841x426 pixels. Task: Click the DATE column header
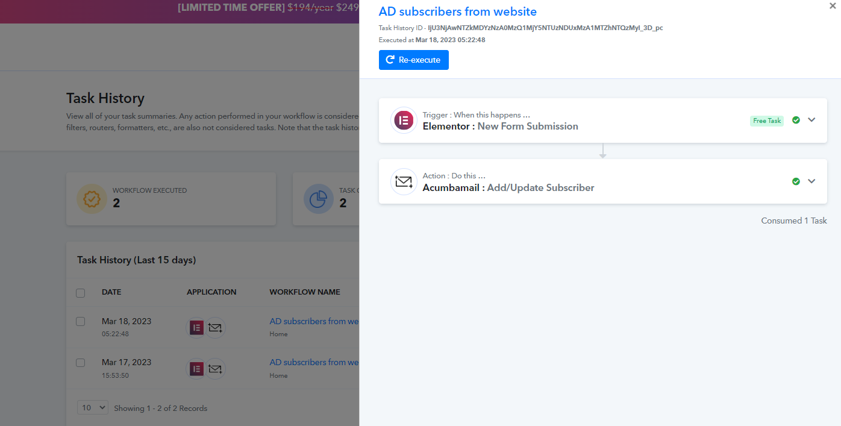[x=111, y=292]
